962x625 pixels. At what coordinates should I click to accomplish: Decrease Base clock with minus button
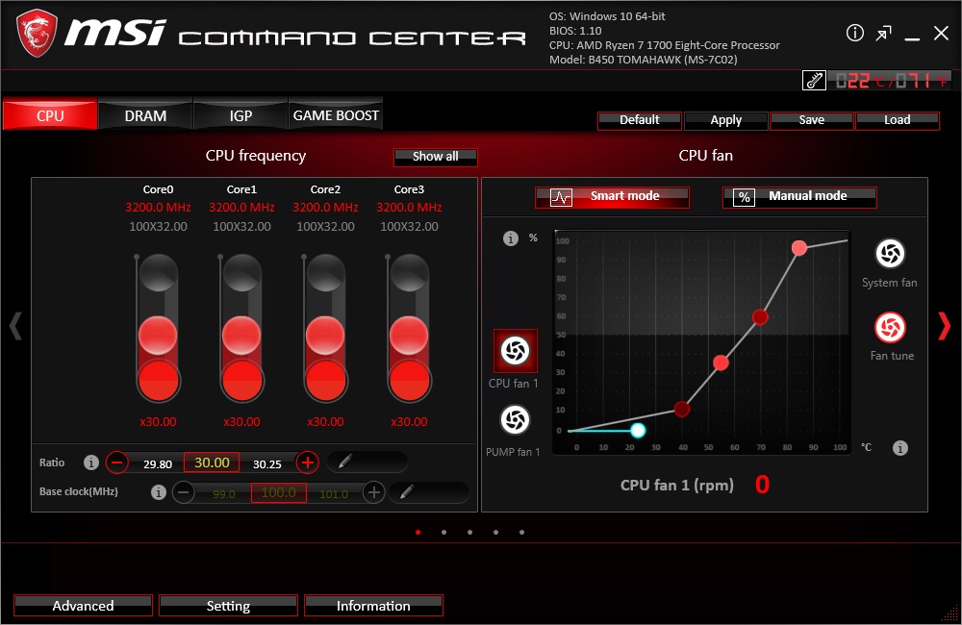pos(184,492)
